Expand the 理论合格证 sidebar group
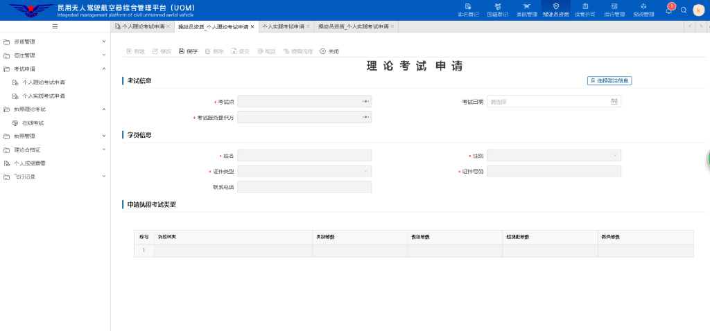710x331 pixels. 55,150
